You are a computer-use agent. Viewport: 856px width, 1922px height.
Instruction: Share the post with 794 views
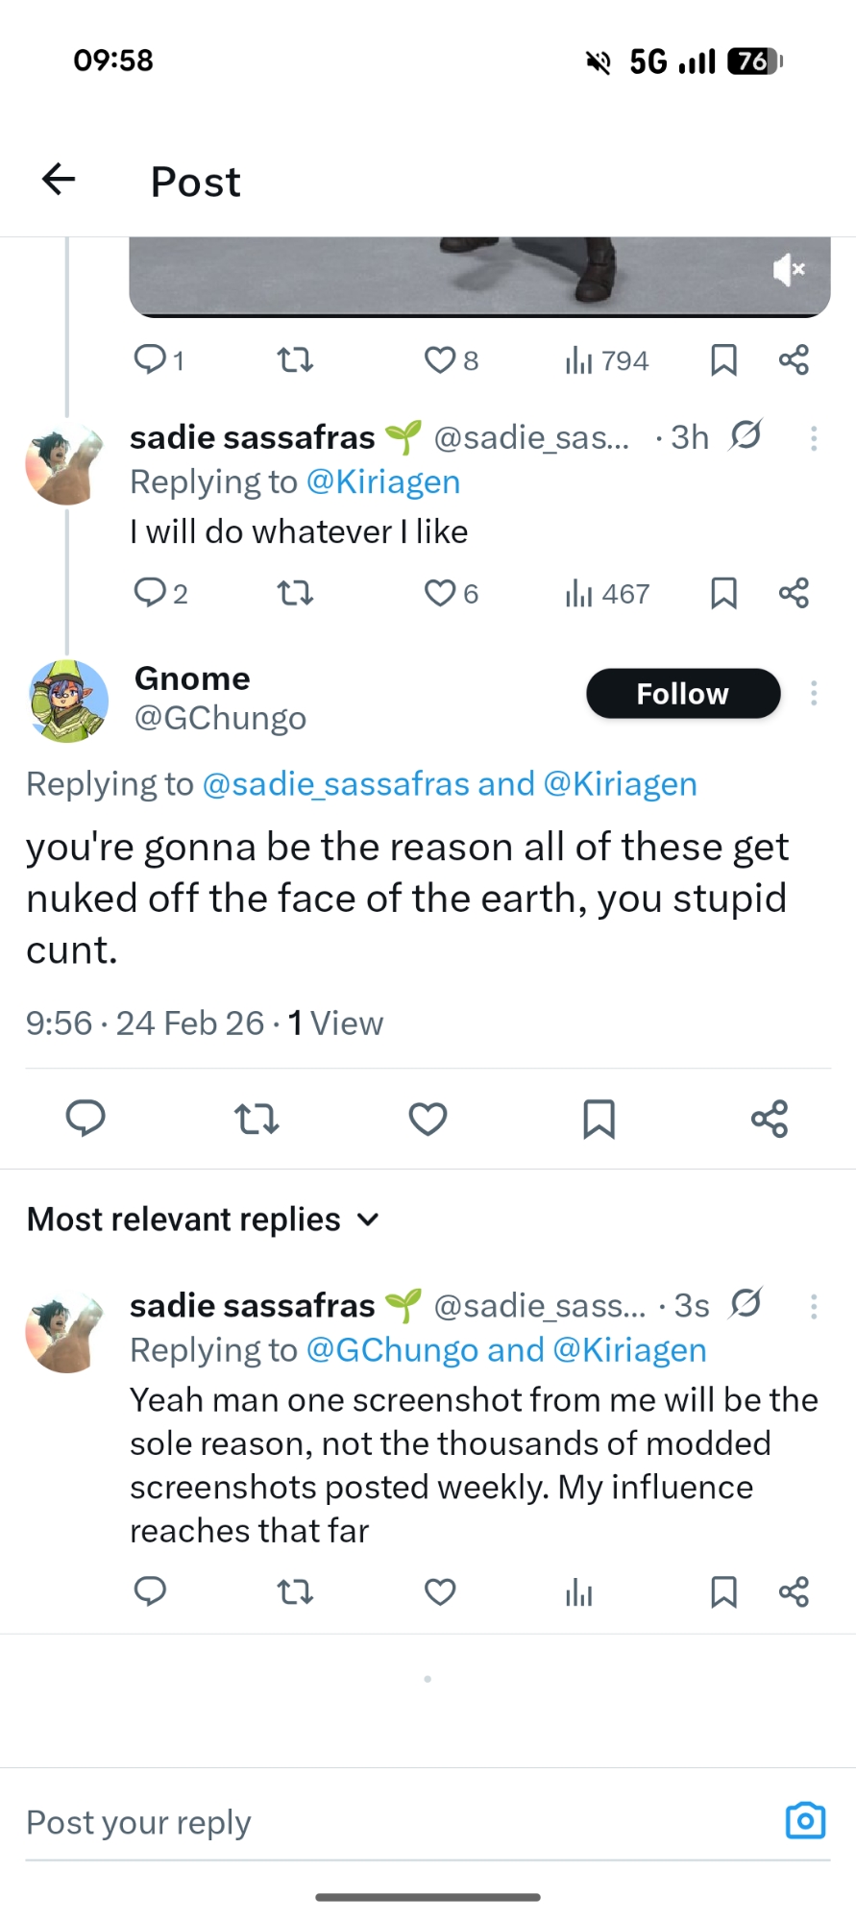794,360
